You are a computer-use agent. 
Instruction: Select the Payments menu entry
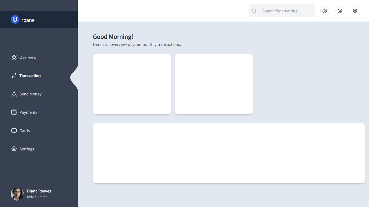tap(28, 112)
